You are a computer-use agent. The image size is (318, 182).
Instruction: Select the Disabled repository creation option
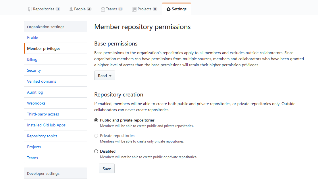(x=96, y=151)
